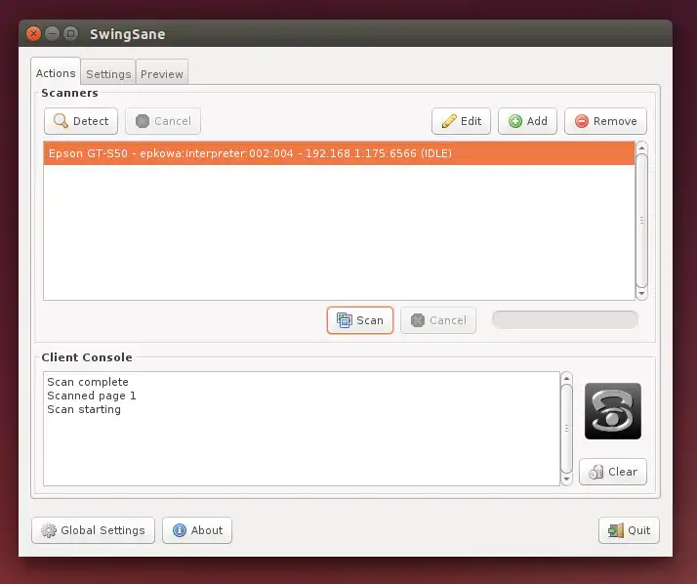The width and height of the screenshot is (697, 584).
Task: Open Global Settings
Action: click(x=93, y=530)
